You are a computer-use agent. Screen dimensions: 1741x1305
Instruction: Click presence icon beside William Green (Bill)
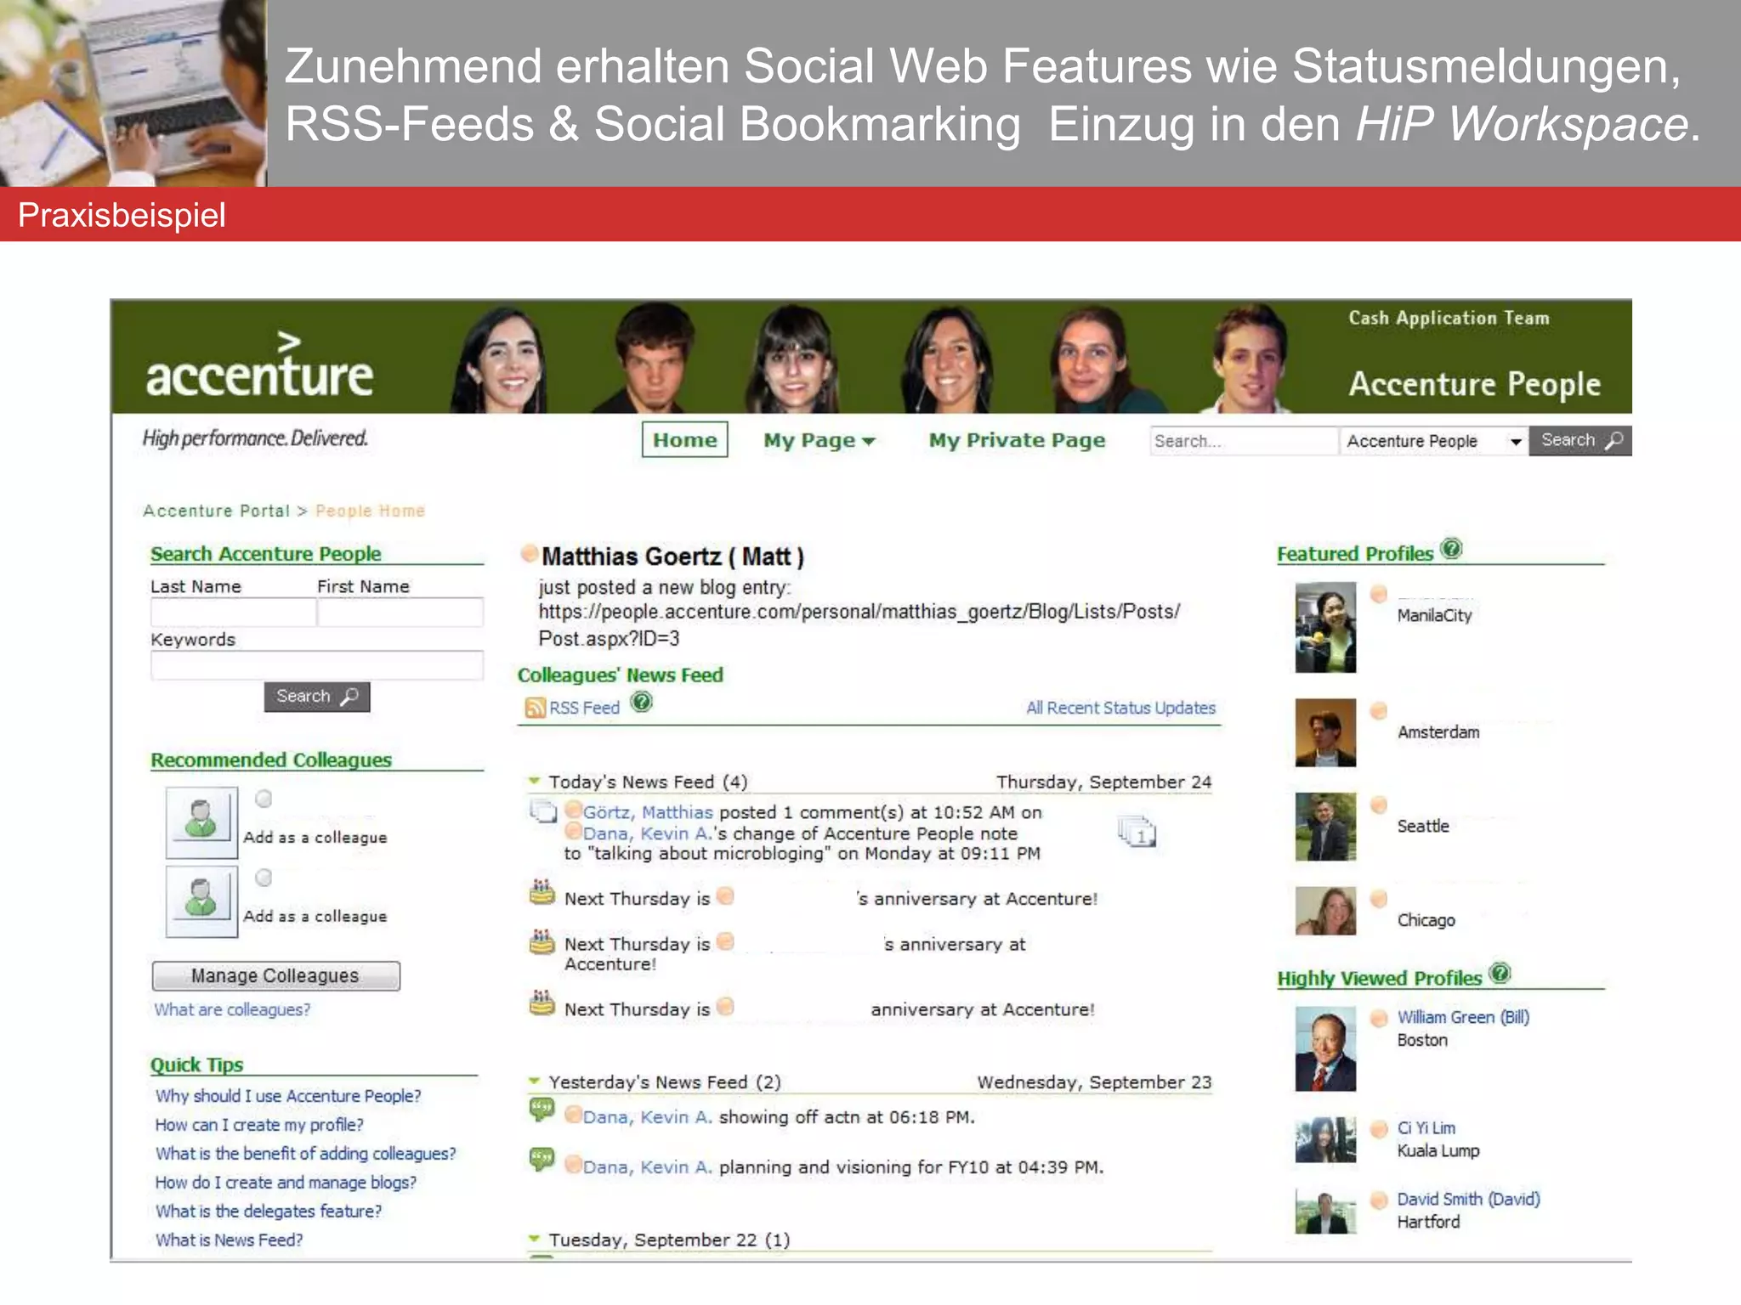[1379, 1018]
